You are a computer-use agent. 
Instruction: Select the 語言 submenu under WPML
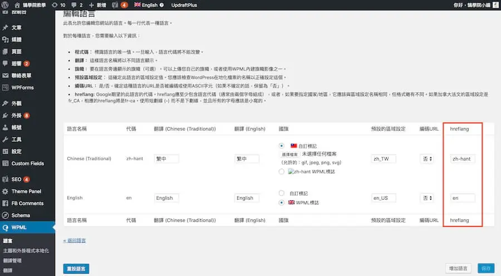tap(8, 241)
